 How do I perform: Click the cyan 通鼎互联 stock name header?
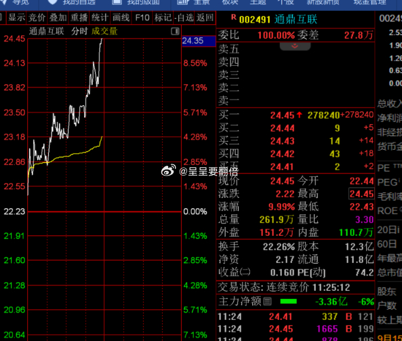click(296, 20)
